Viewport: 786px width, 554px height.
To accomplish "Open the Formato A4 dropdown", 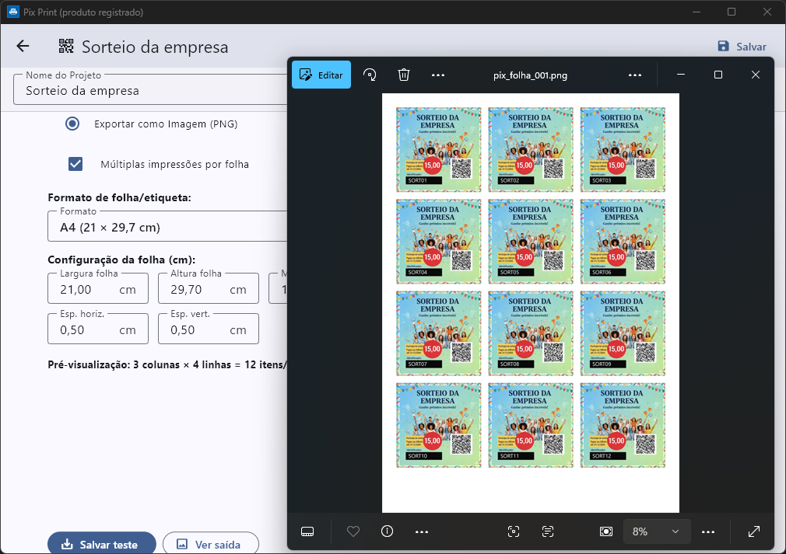I will (x=167, y=228).
